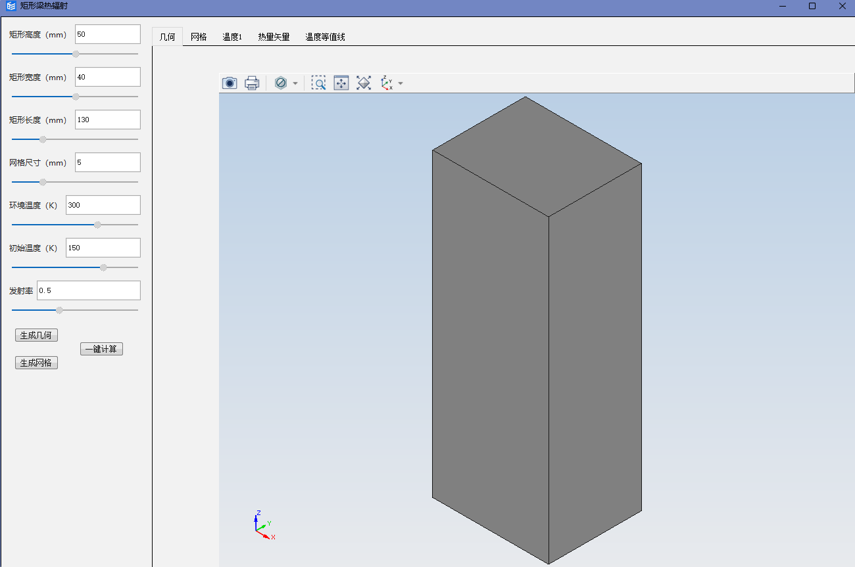Screen dimensions: 855x567
Task: Activate the zoom-to-box tool
Action: pos(318,83)
